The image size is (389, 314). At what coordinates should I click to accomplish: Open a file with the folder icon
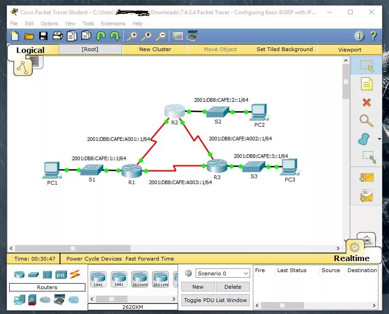click(x=29, y=36)
